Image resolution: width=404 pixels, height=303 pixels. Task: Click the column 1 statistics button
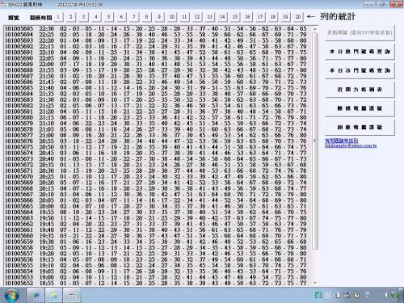tap(58, 17)
